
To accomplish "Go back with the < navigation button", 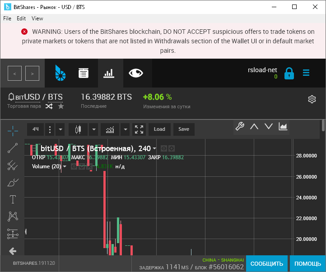I will point(14,73).
